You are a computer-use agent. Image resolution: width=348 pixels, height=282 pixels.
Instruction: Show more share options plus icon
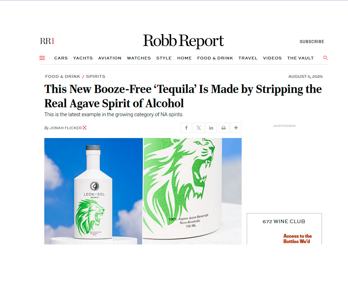236,128
